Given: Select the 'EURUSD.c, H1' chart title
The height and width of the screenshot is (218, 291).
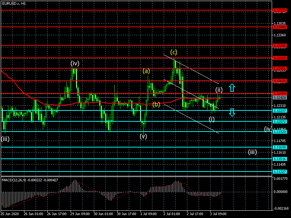Looking at the screenshot, I should 14,4.
